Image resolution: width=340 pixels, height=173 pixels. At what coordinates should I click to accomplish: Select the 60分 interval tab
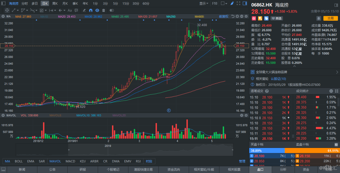[146, 3]
